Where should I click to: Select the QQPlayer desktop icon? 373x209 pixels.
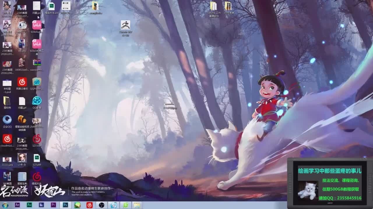coord(37,82)
